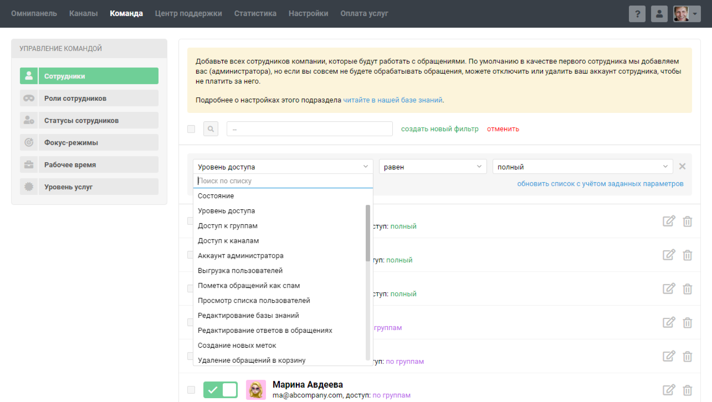Click the dropdown list scrollbar thumb

pos(368,233)
